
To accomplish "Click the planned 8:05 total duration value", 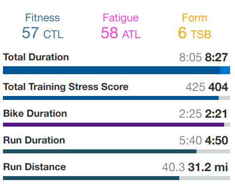I will (x=191, y=57).
